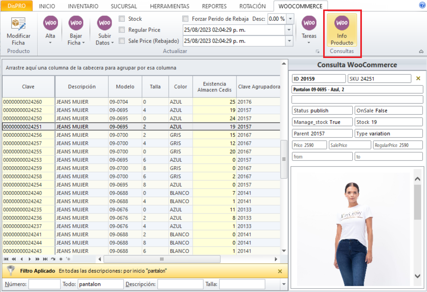This screenshot has height=292, width=427.
Task: Expand the Alta dropdown arrow
Action: point(50,43)
